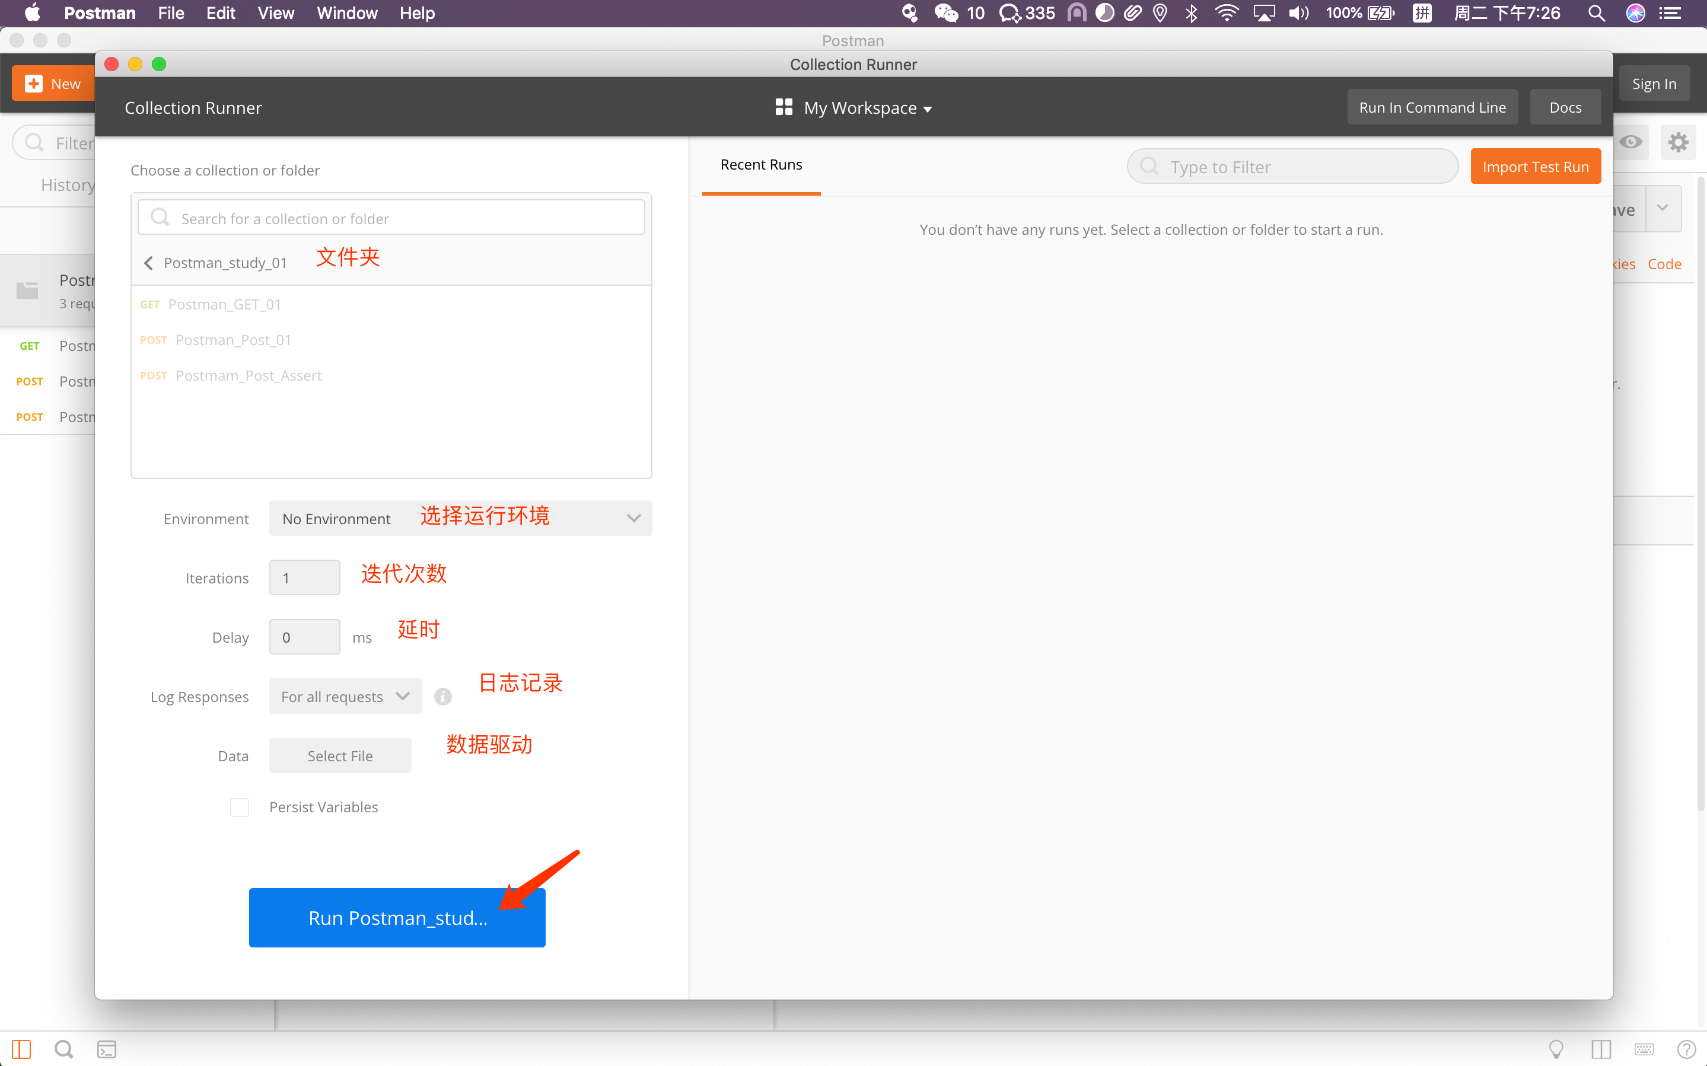Viewport: 1707px width, 1066px height.
Task: Click the AirPlay display icon in the menu bar
Action: (1263, 12)
